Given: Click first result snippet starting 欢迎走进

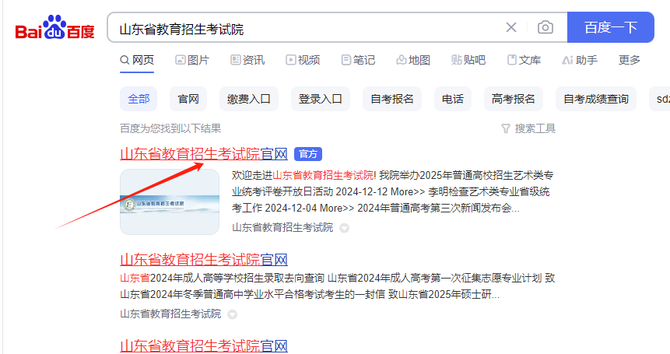Looking at the screenshot, I should click(x=393, y=191).
